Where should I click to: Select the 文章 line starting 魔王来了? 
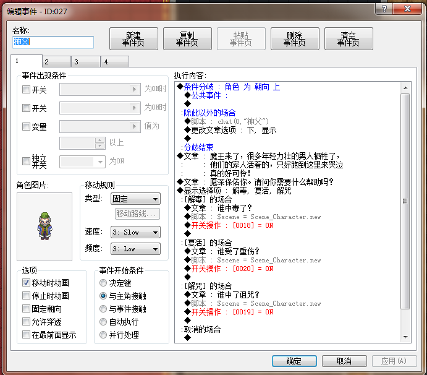pos(259,156)
